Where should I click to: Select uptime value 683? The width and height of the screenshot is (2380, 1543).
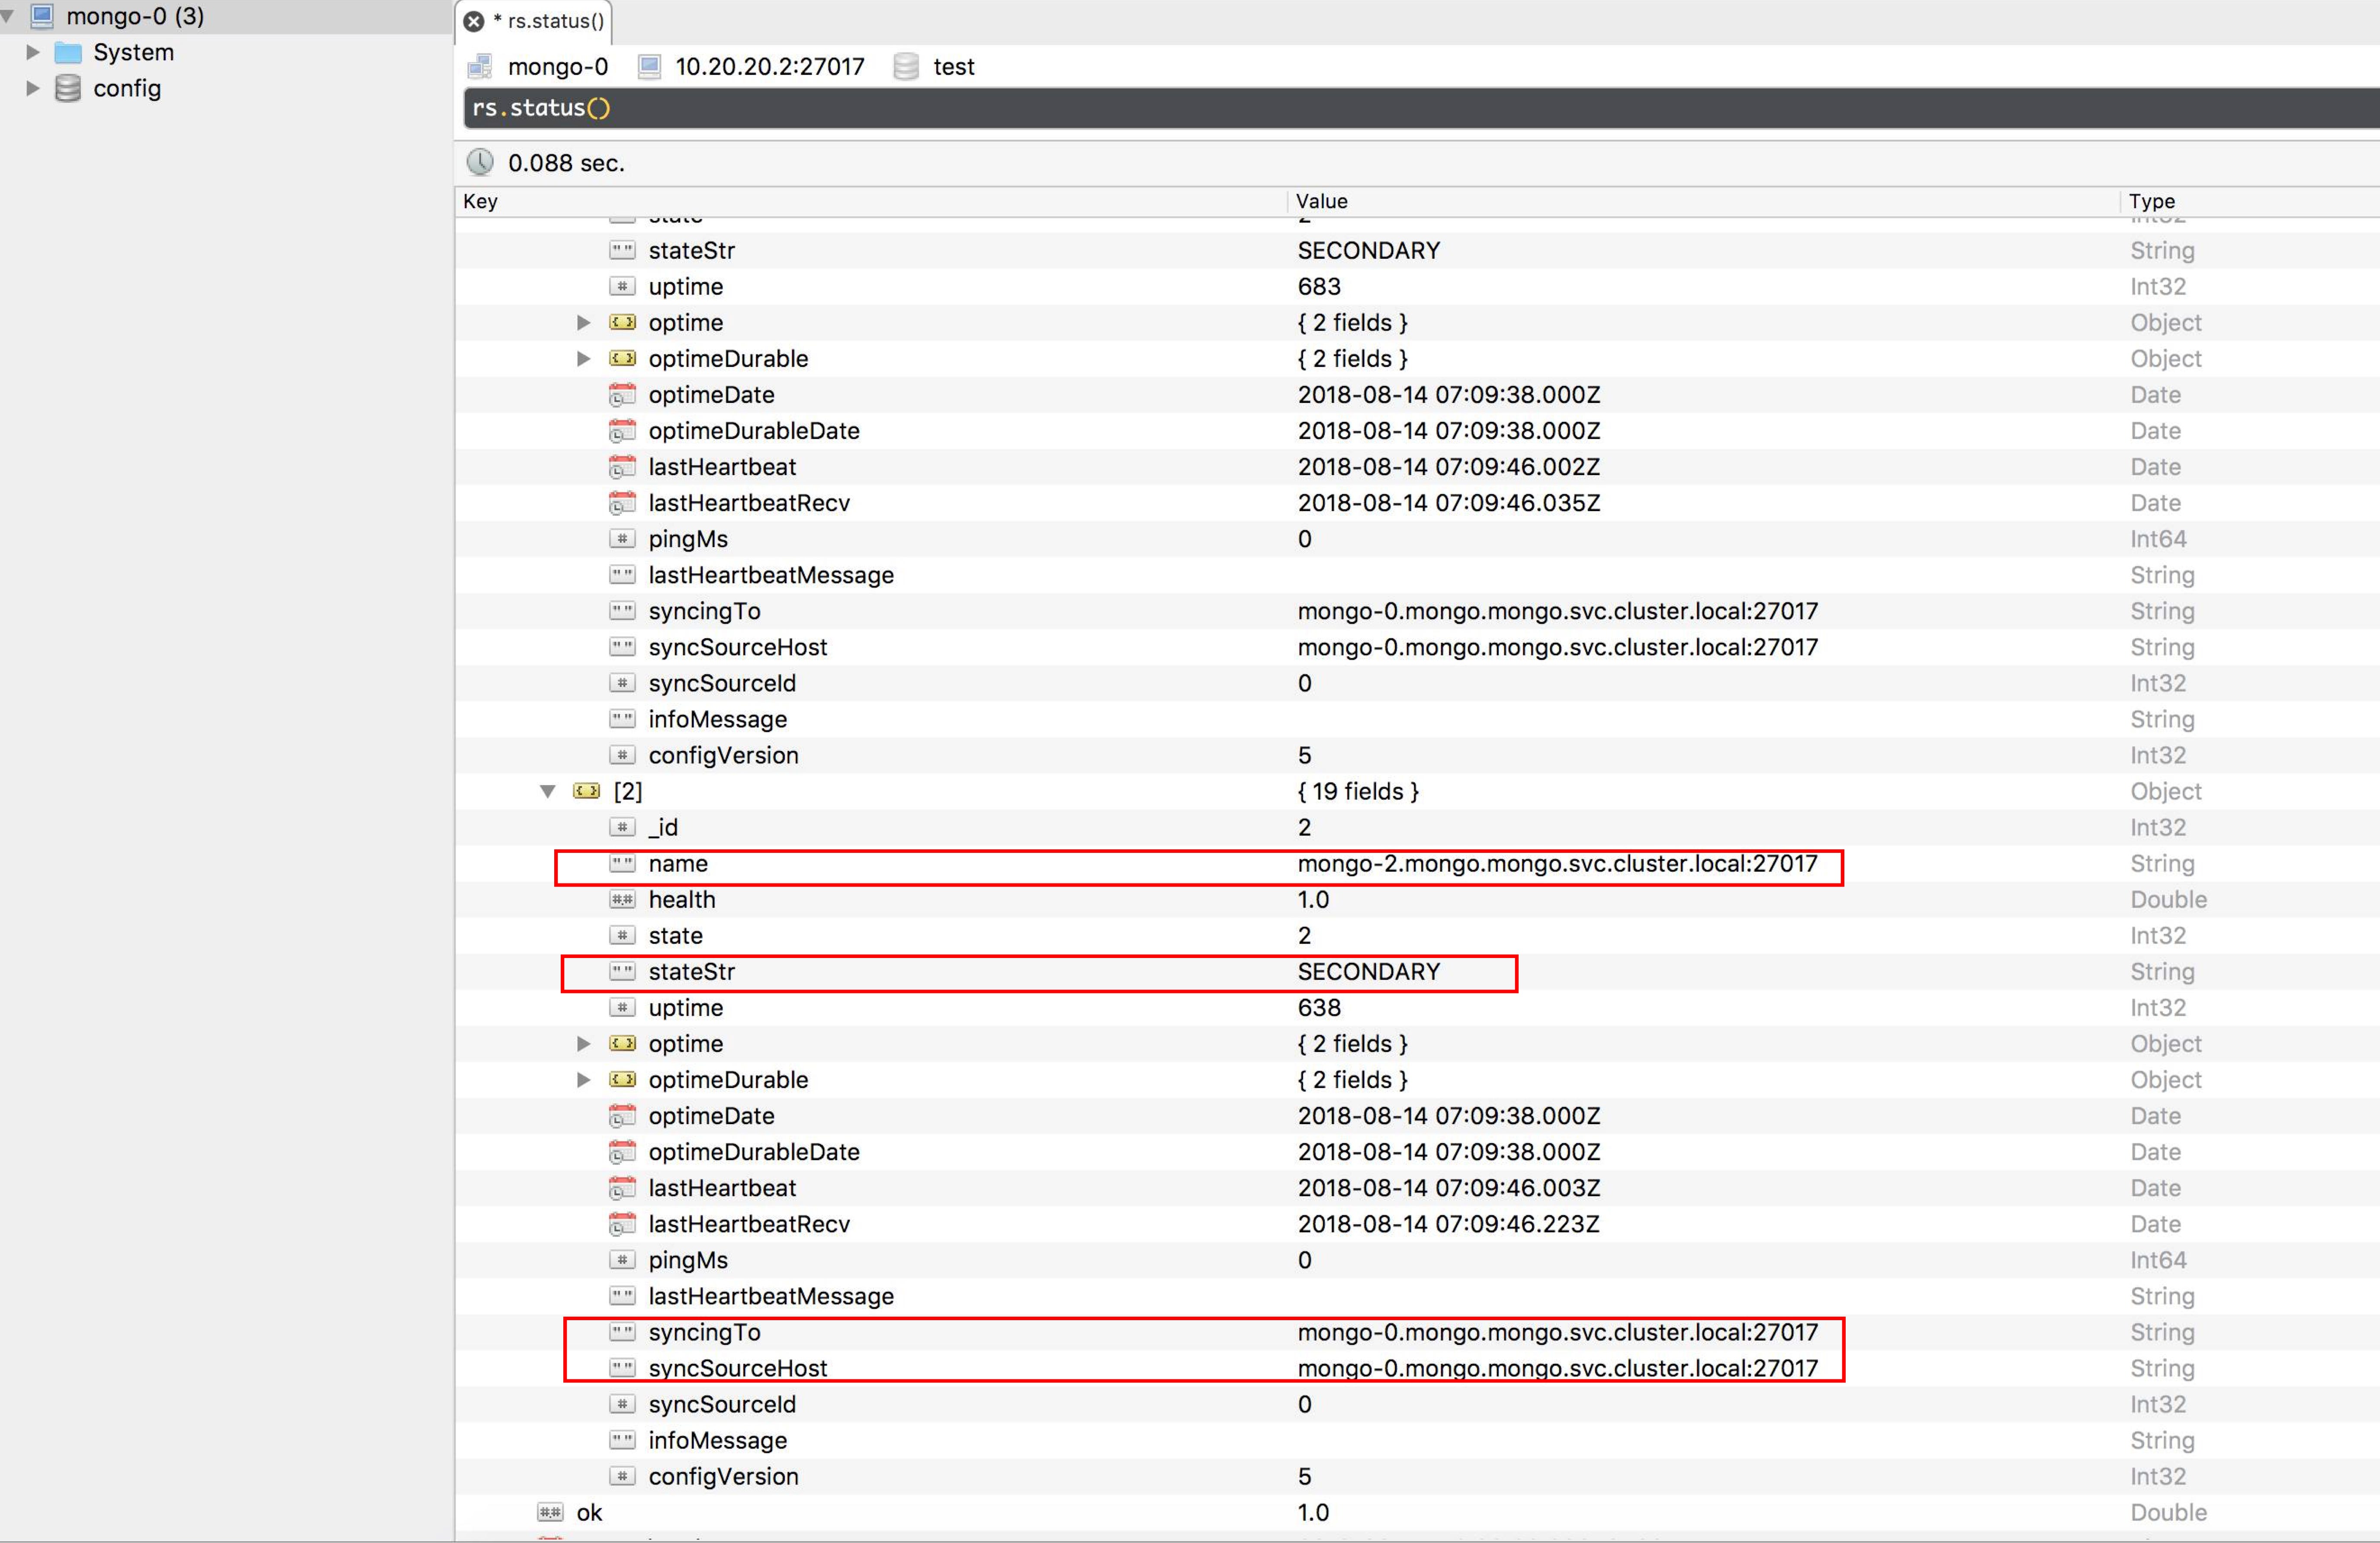click(1319, 286)
